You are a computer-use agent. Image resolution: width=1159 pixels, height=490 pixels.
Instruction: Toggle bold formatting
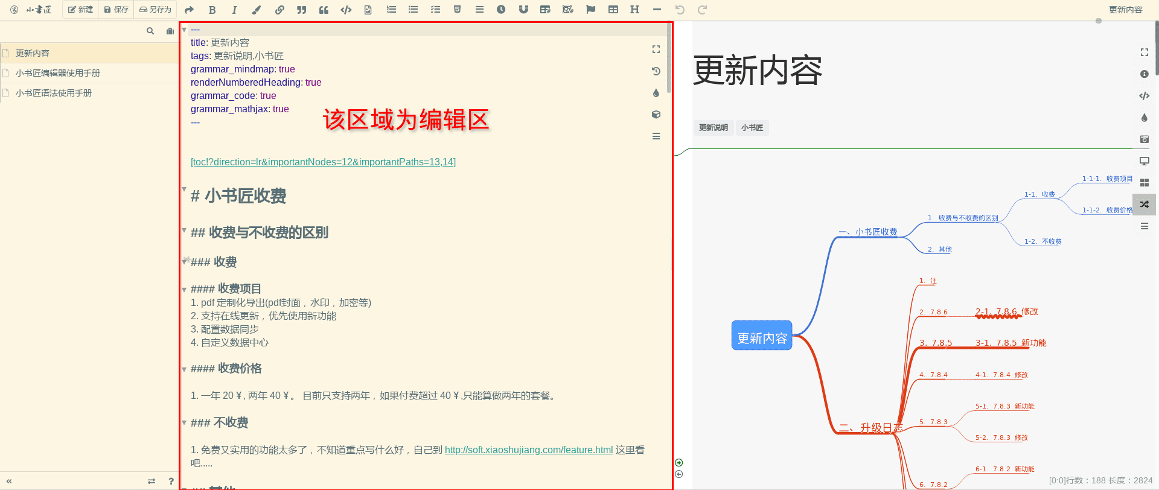tap(212, 10)
